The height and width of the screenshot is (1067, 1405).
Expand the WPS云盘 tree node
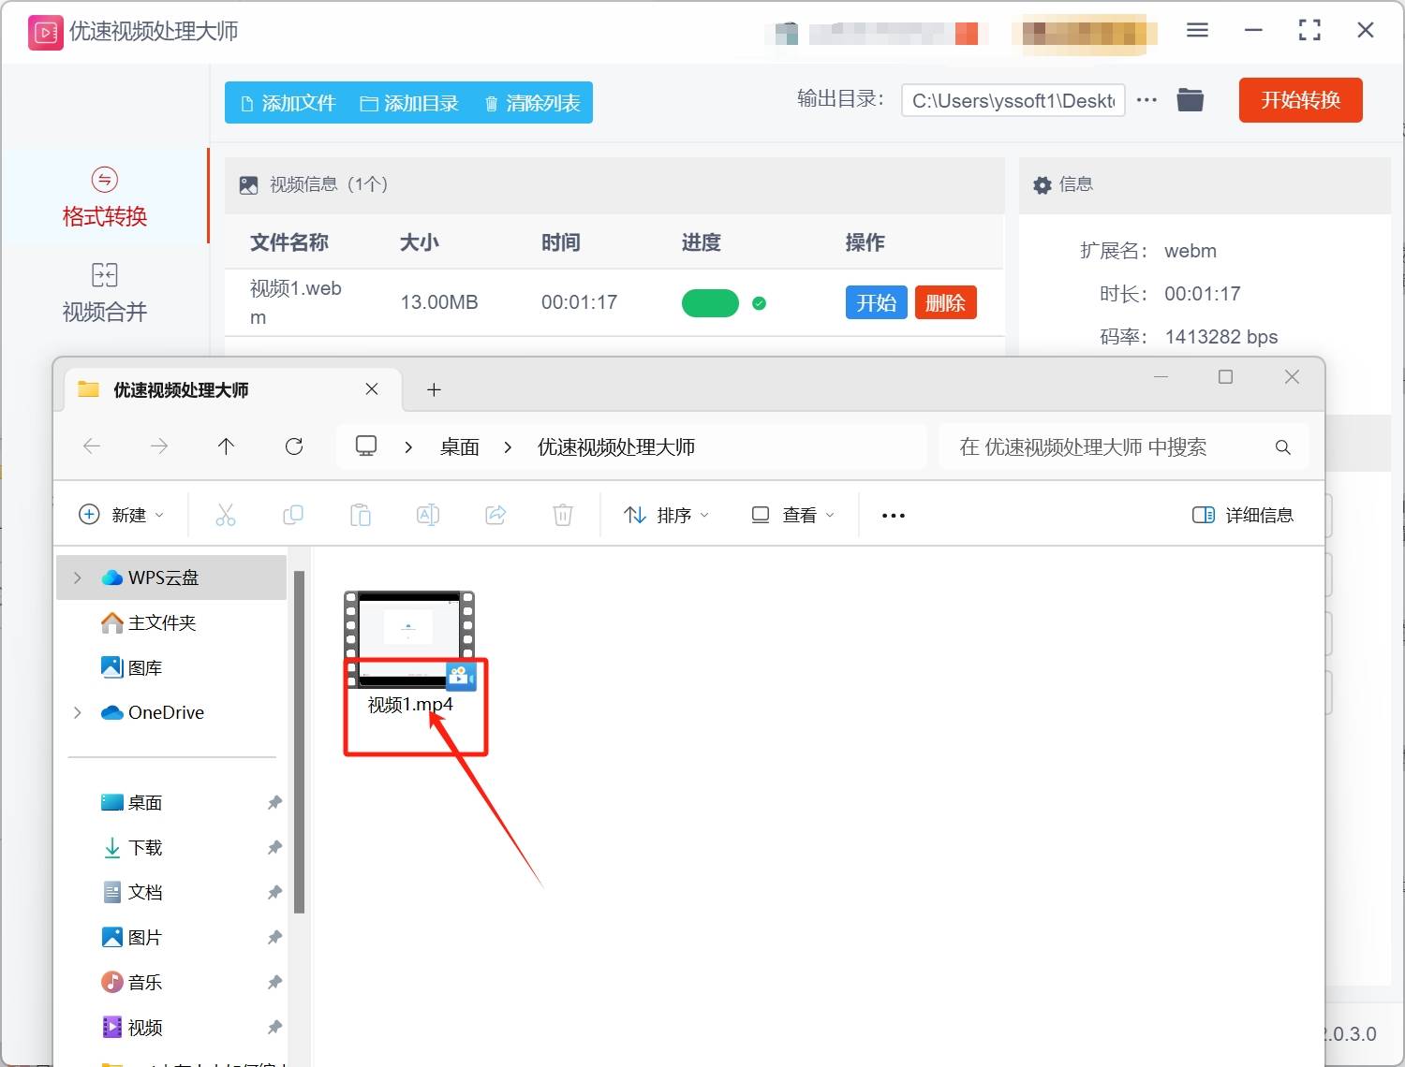pyautogui.click(x=78, y=578)
